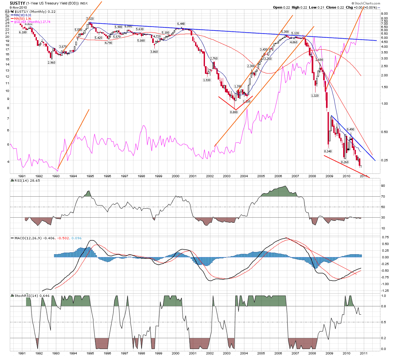The height and width of the screenshot is (356, 394).
Task: Click 2008 on the price chart's year axis
Action: pyautogui.click(x=312, y=176)
